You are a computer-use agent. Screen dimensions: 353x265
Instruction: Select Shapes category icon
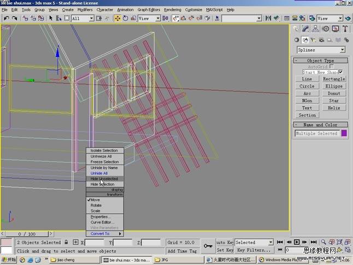pyautogui.click(x=305, y=40)
